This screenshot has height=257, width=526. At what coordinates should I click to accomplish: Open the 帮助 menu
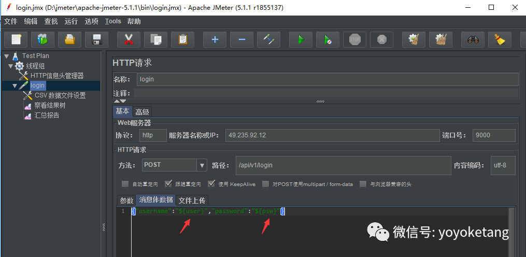[134, 21]
